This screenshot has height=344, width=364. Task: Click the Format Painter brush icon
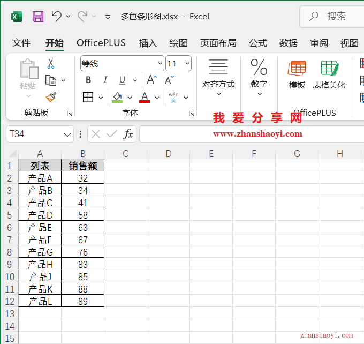[51, 97]
